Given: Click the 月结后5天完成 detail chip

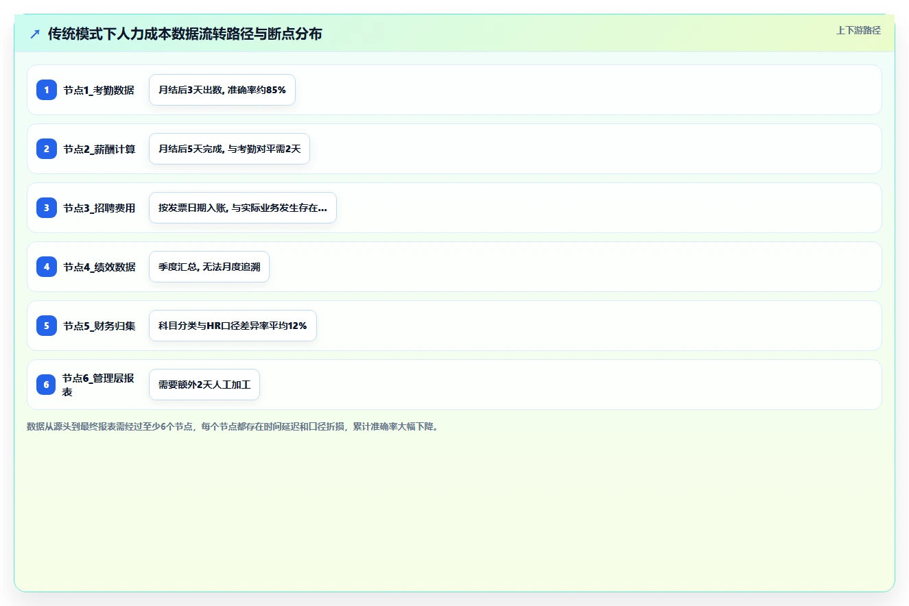Looking at the screenshot, I should [x=230, y=149].
